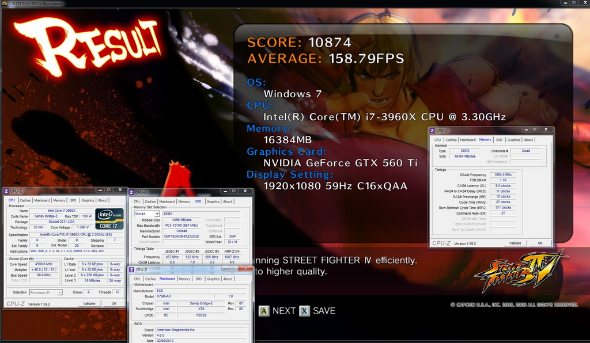Screen dimensions: 590x343
Task: Click the green A button icon beside NEXT
Action: coord(264,311)
